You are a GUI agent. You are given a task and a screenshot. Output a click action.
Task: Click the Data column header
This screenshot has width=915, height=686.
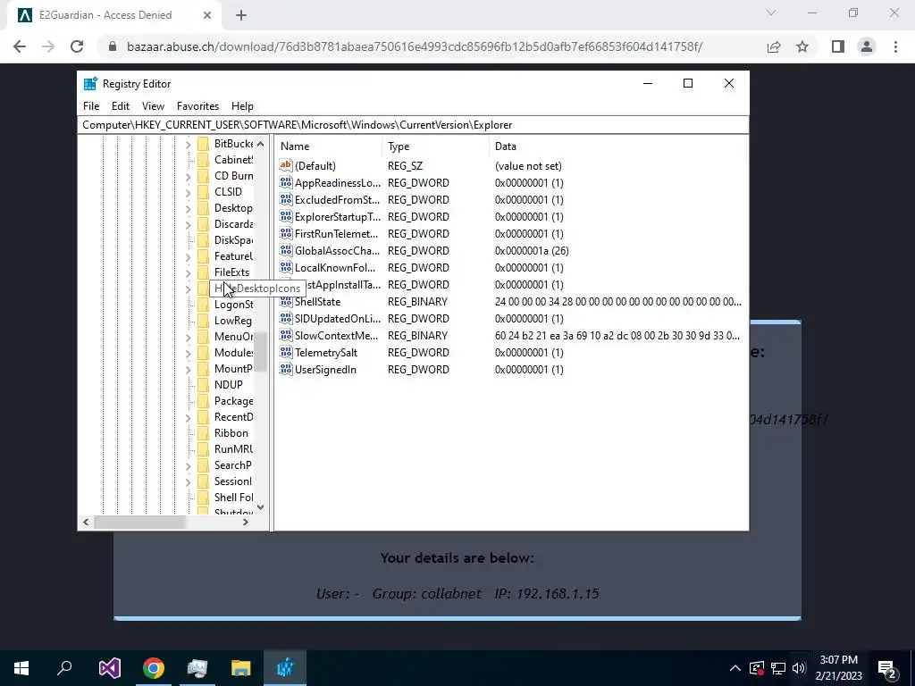pos(617,146)
